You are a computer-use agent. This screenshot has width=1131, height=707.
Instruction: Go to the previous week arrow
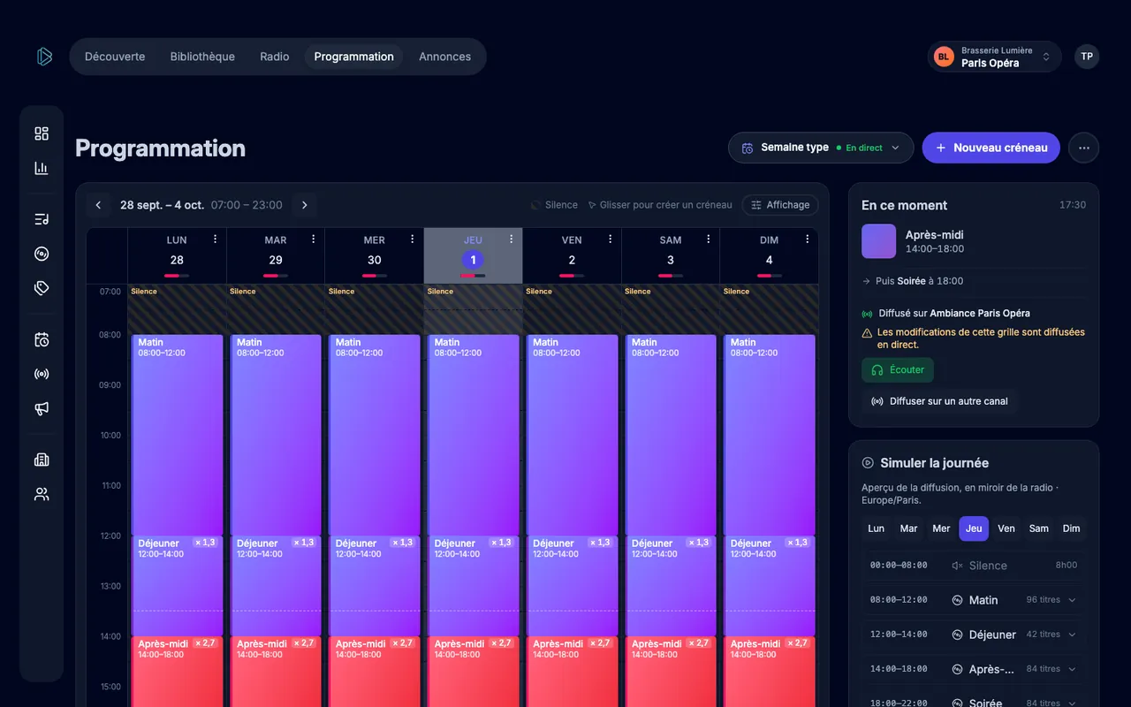(98, 205)
